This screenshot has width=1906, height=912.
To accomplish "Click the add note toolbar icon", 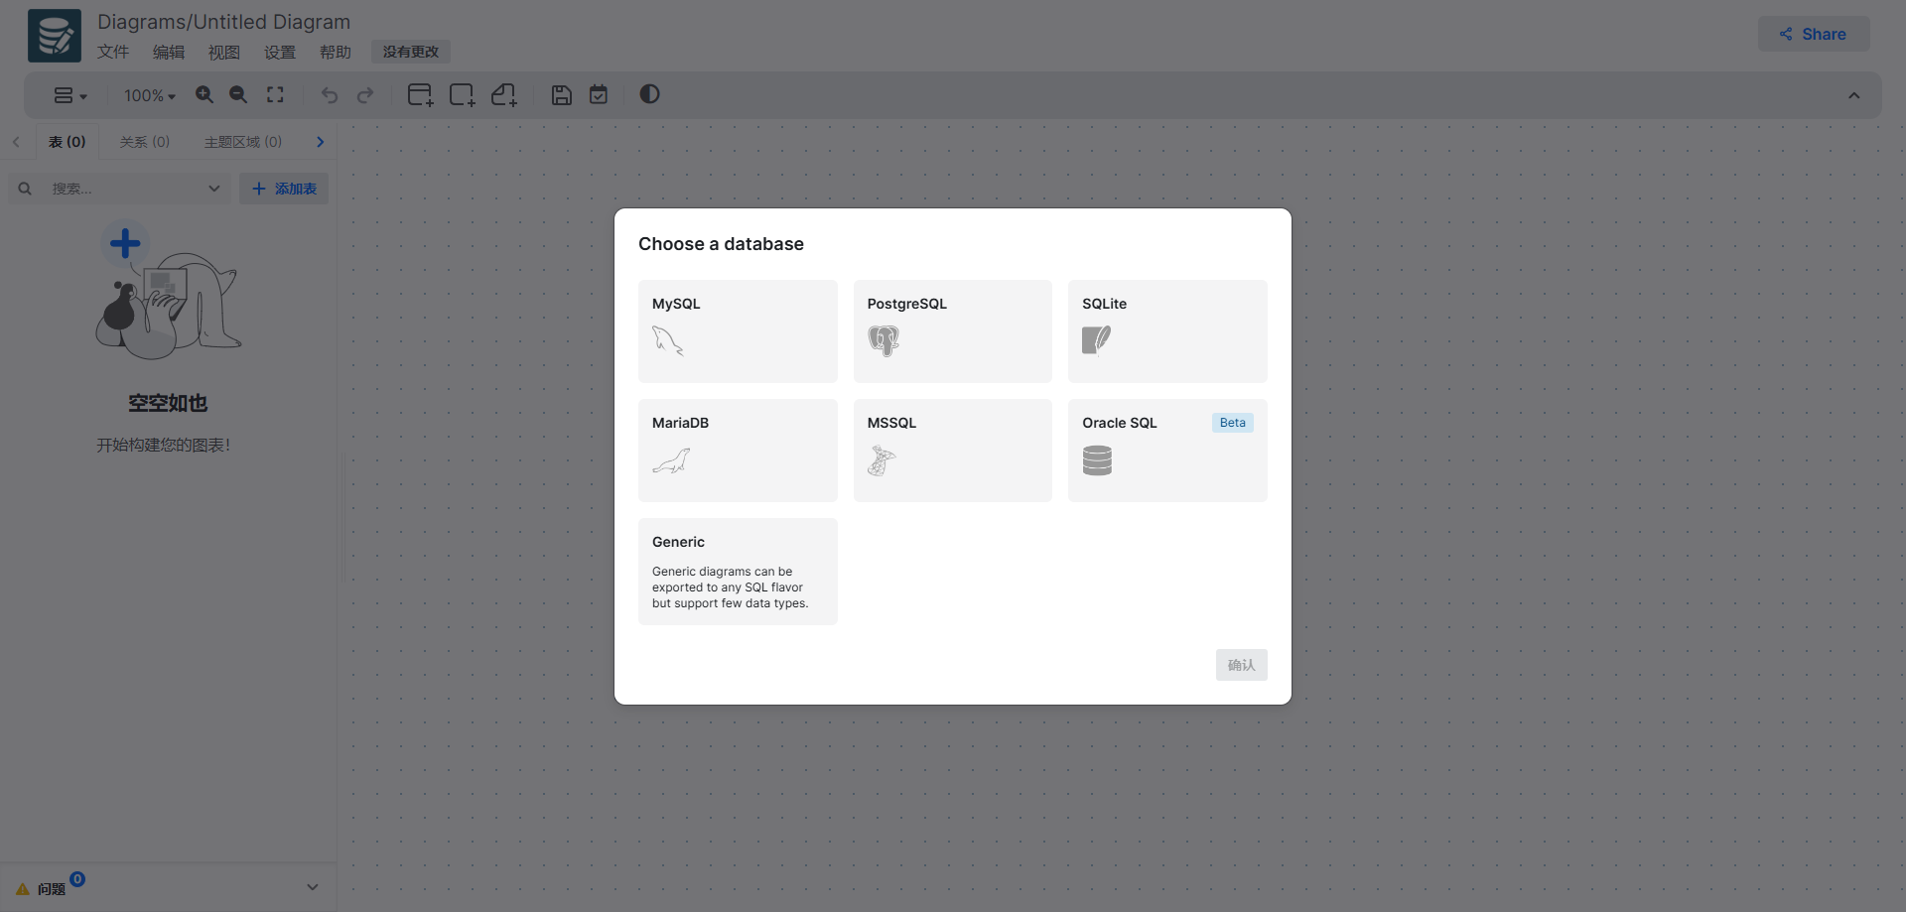I will [x=504, y=95].
